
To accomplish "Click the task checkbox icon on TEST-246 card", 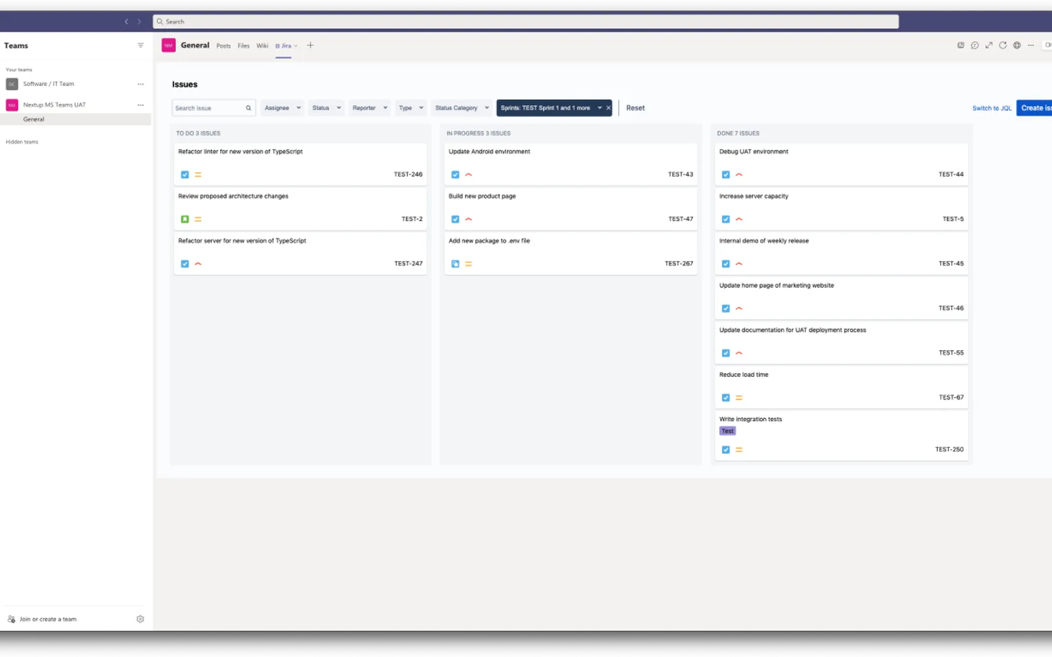I will point(185,174).
